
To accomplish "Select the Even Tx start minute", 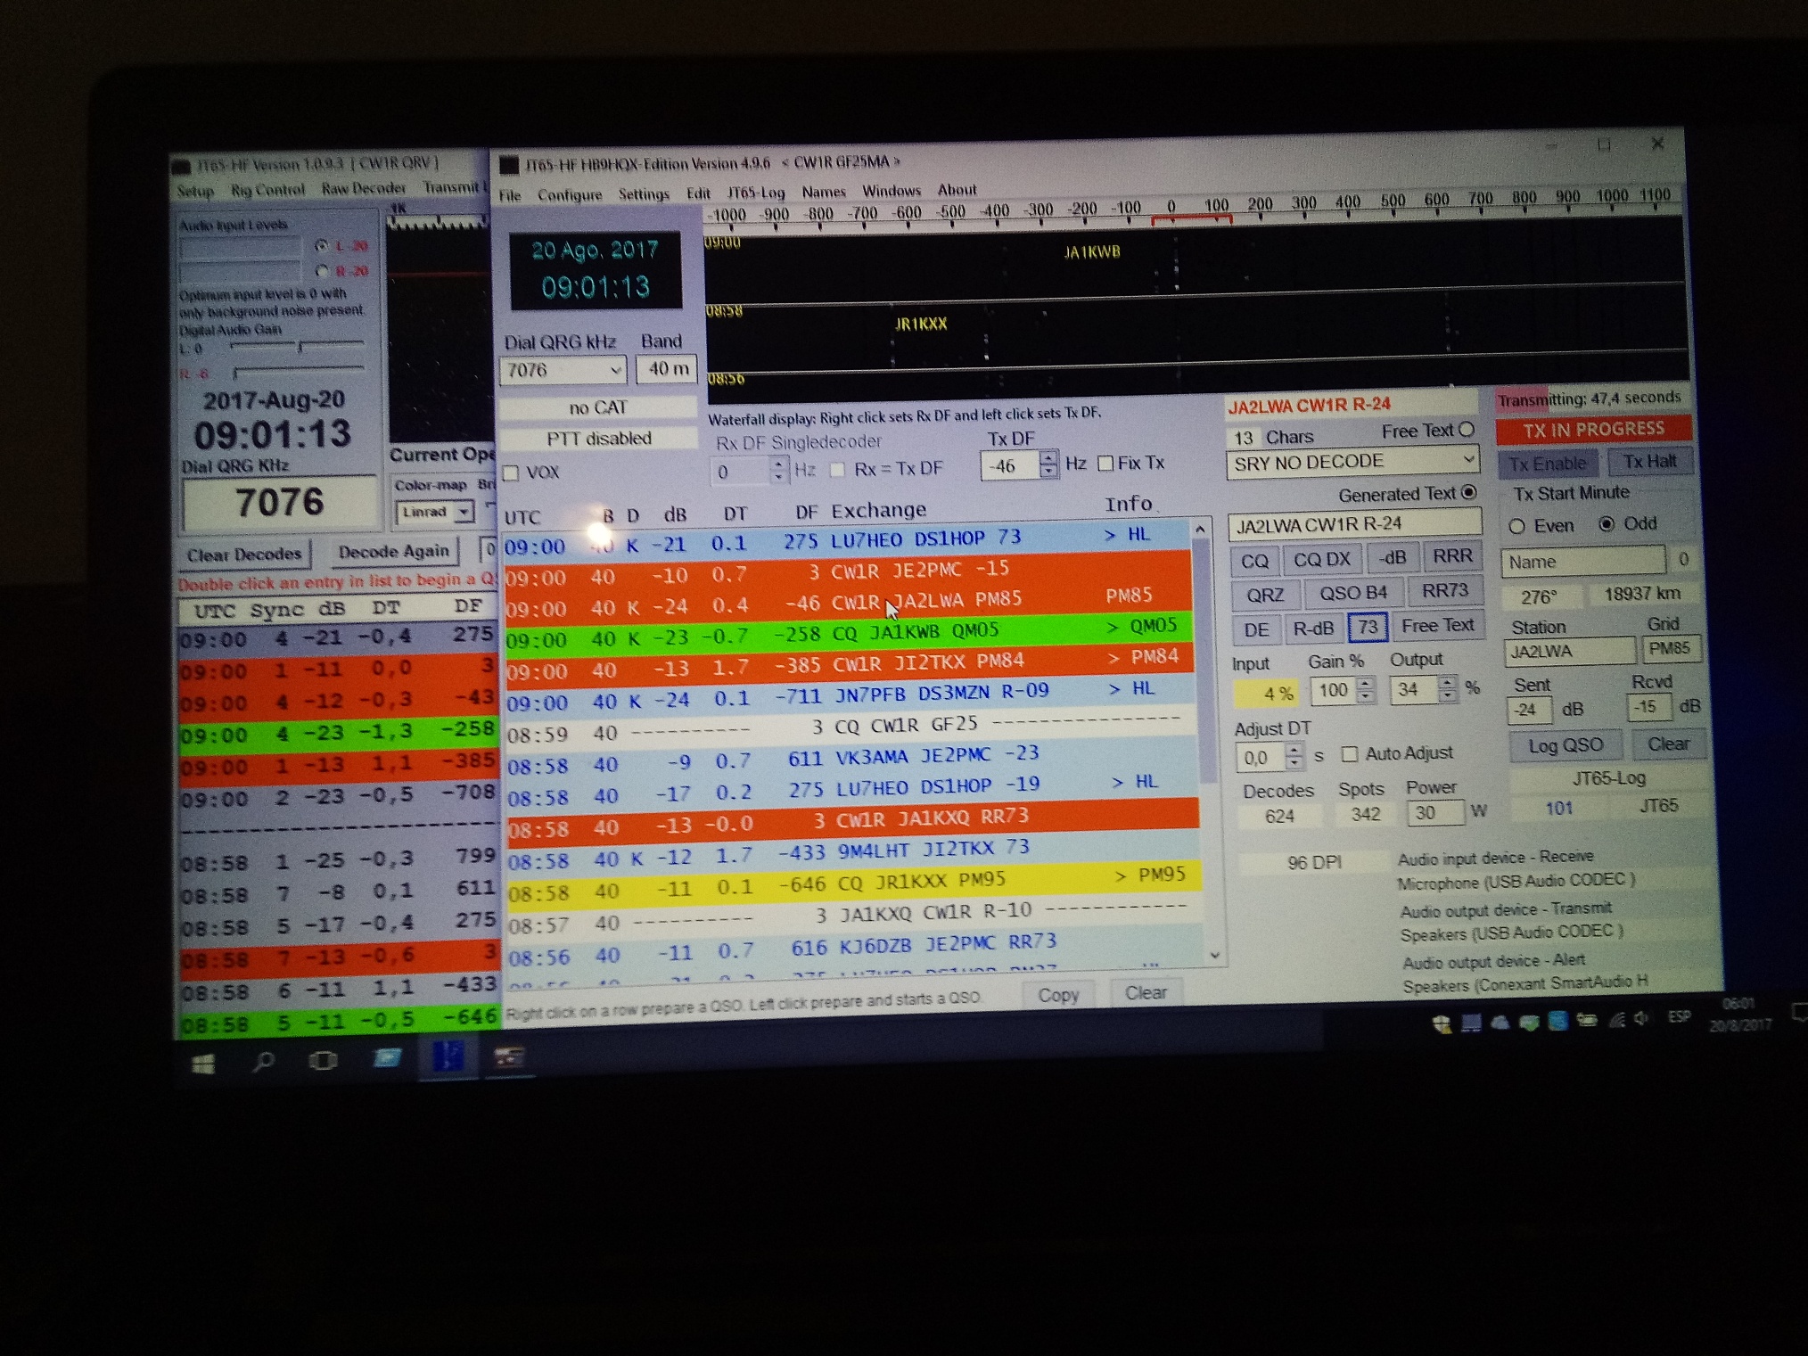I will click(1517, 526).
